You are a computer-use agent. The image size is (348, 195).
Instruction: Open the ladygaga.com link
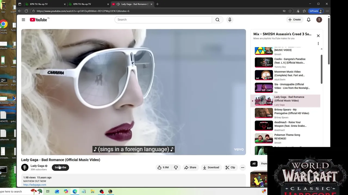pos(35,185)
